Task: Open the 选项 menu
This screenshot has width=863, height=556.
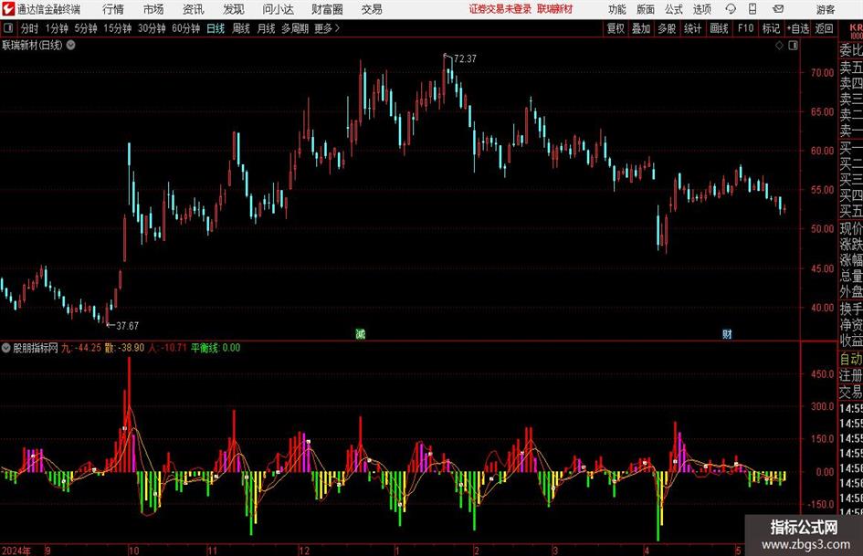Action: [701, 9]
